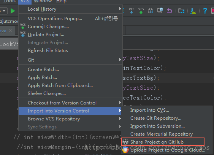Open the Tools menu
214x155 pixels.
pyautogui.click(x=9, y=2)
